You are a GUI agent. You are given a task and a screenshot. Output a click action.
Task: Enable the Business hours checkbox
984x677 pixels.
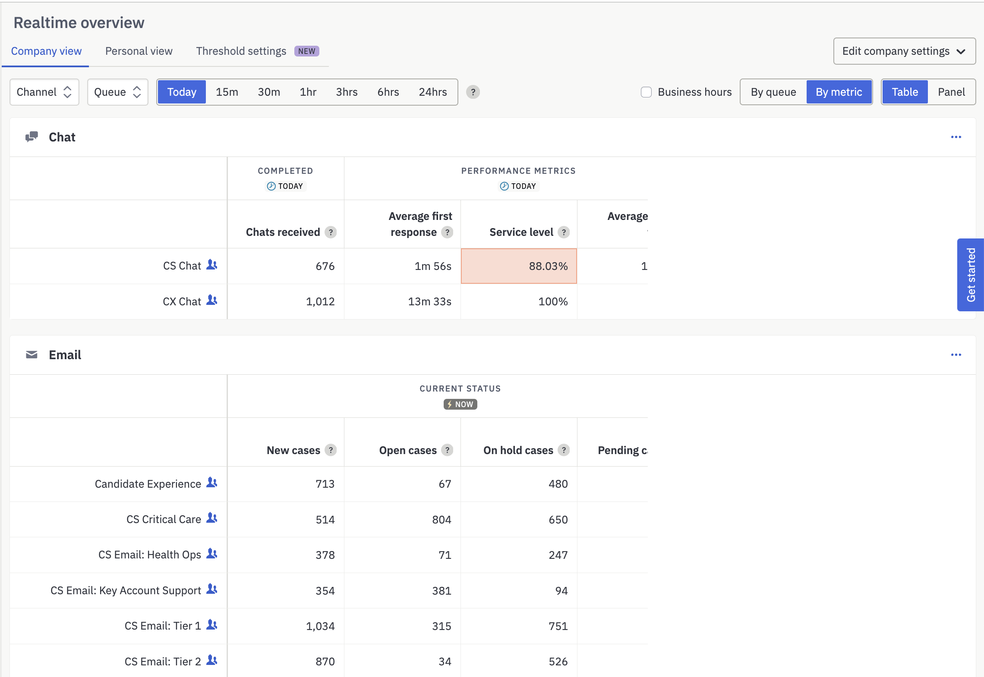pyautogui.click(x=646, y=92)
